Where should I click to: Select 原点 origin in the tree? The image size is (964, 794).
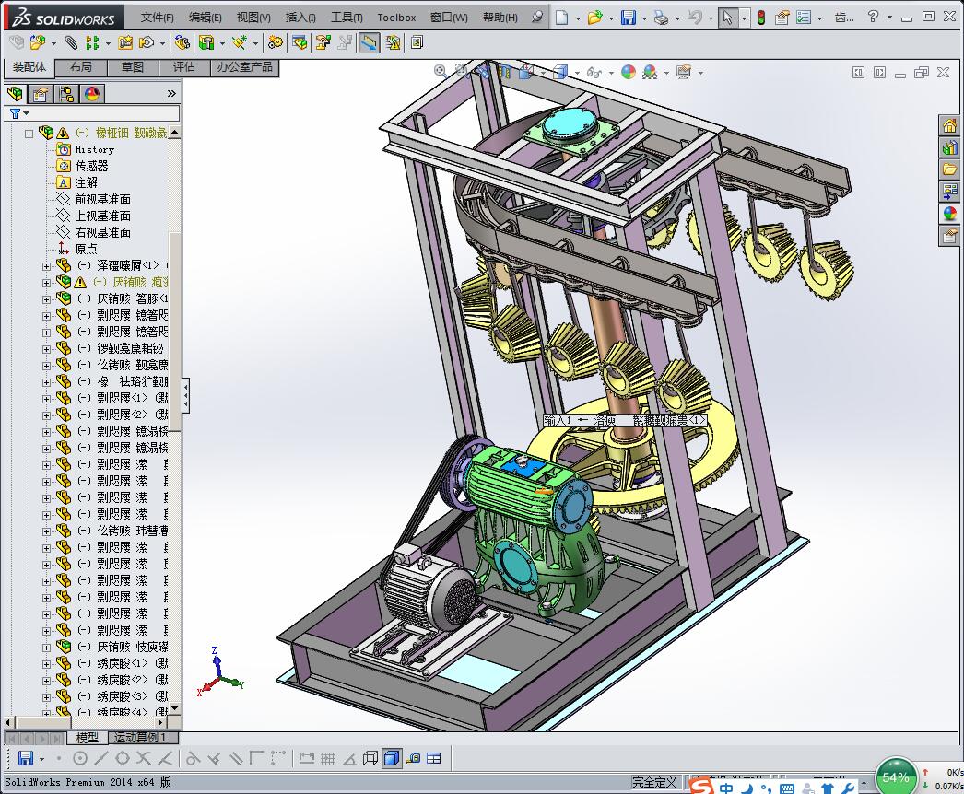point(86,249)
